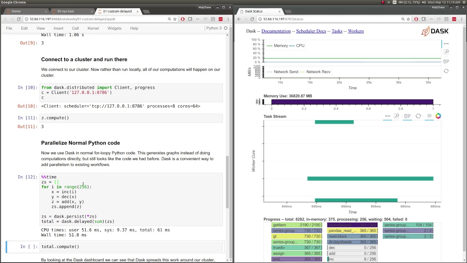Click the pandas_read 365 / 365 progress bar
467x263 pixels.
pos(352,230)
